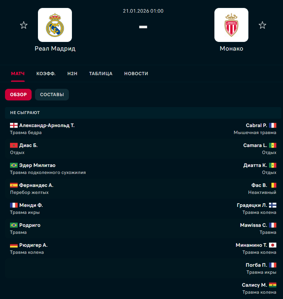Open the КОЭФФ. tab
The image size is (283, 299).
[x=46, y=74]
